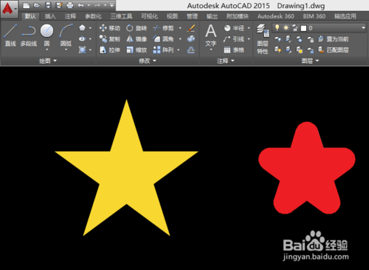This screenshot has width=369, height=270.
Task: Open the 管理 ribbon tab
Action: (192, 16)
